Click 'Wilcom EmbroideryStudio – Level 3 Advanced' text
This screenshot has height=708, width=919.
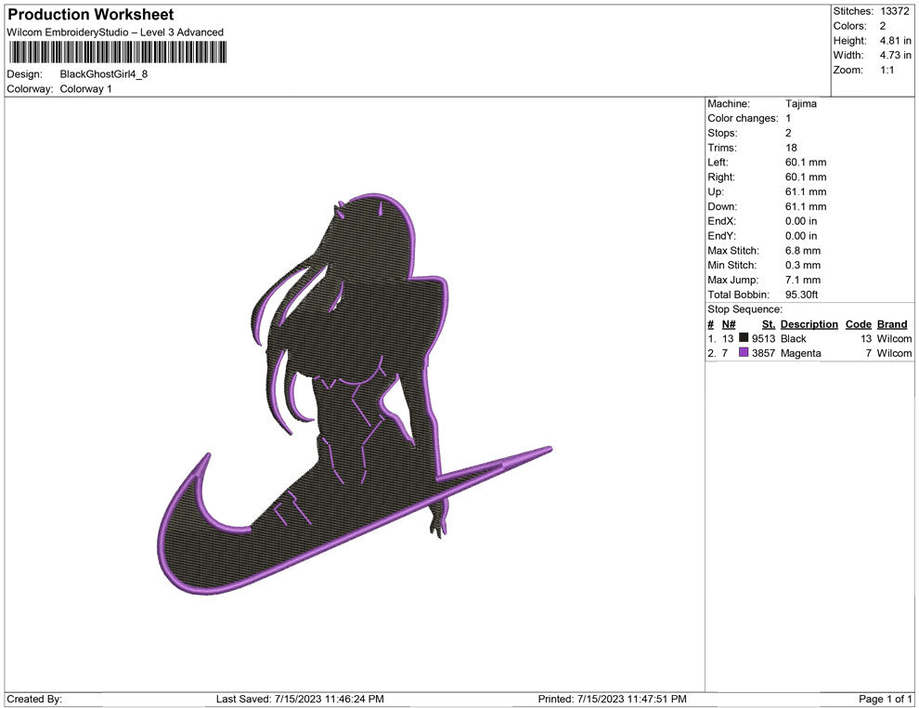pos(115,33)
